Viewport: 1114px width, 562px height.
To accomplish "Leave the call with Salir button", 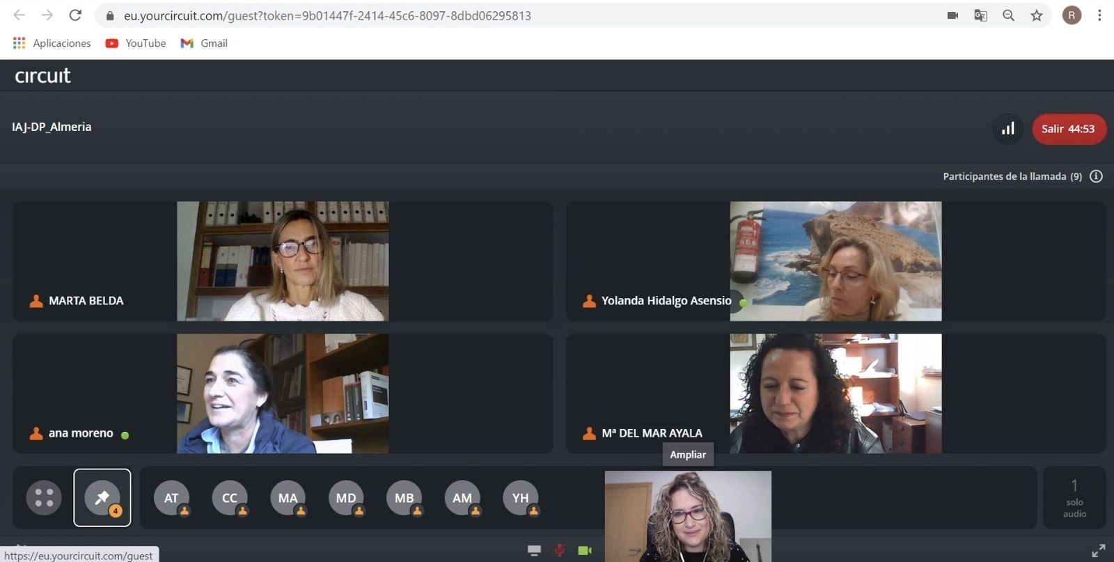I will (1069, 129).
